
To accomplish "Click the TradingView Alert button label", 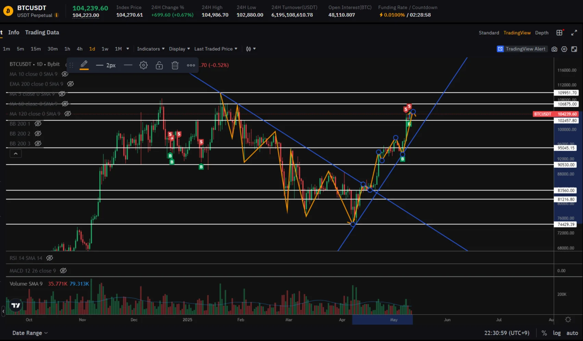I will pyautogui.click(x=525, y=49).
